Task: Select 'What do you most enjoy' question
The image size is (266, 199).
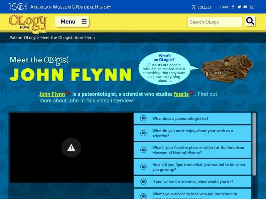Action: pos(193,133)
